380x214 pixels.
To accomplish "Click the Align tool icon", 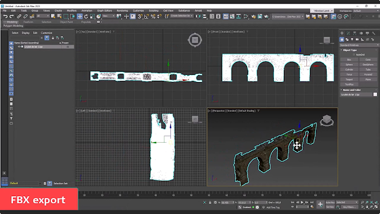I will pos(204,16).
